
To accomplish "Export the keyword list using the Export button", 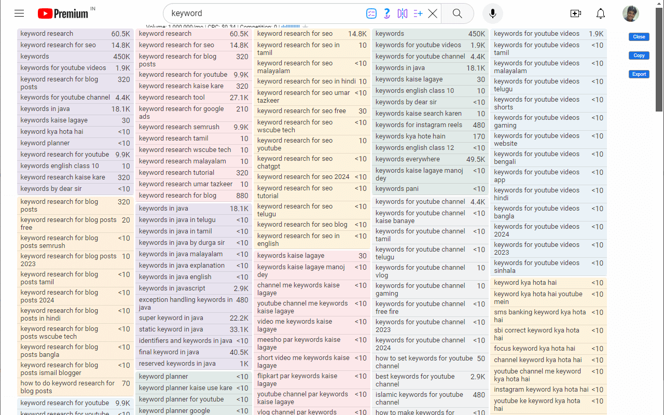I will pos(639,74).
